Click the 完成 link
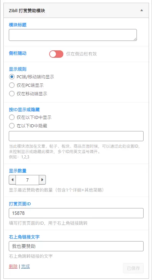This screenshot has width=152, height=280. (26, 266)
